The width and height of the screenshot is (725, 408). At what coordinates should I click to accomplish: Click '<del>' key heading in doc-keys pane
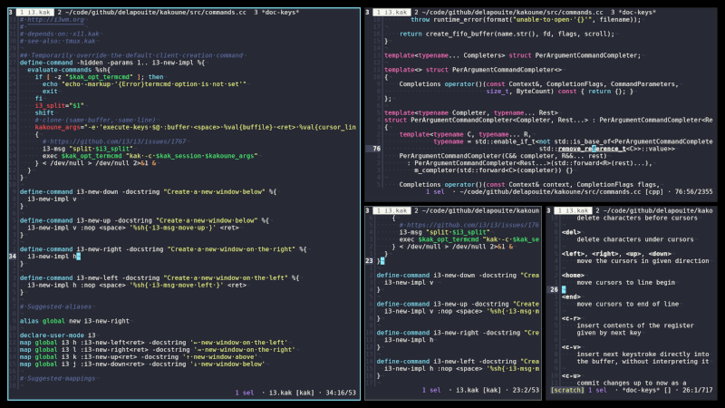pos(571,232)
